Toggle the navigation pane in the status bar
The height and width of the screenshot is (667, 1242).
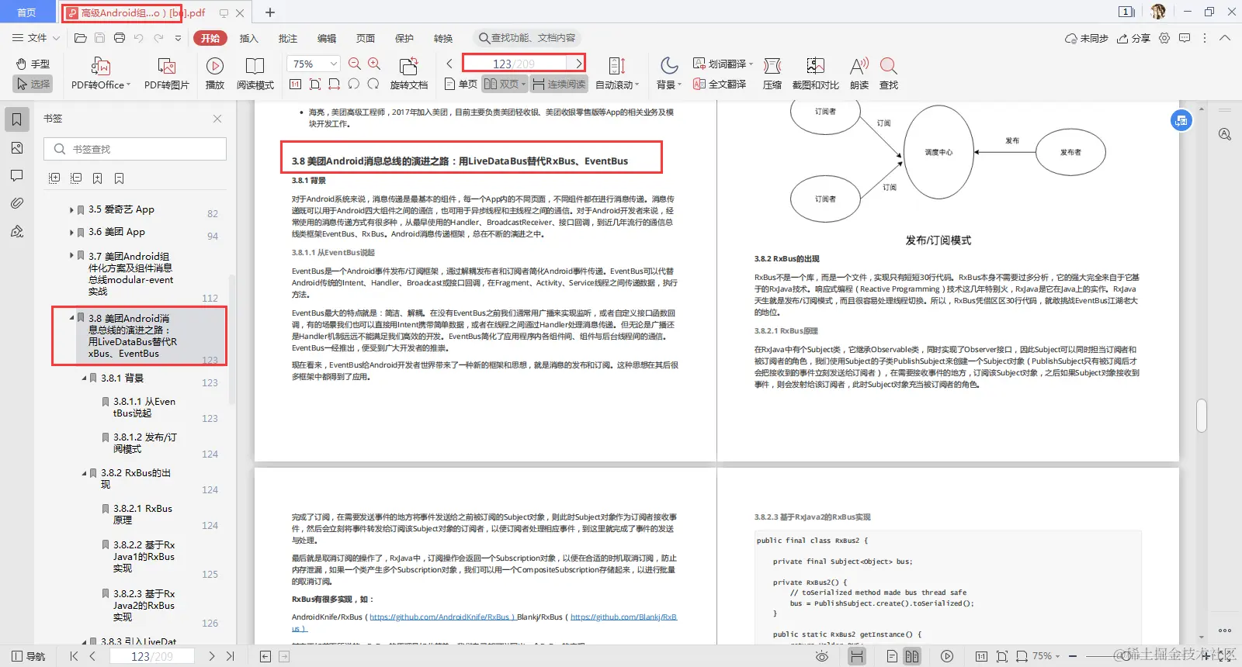(28, 656)
